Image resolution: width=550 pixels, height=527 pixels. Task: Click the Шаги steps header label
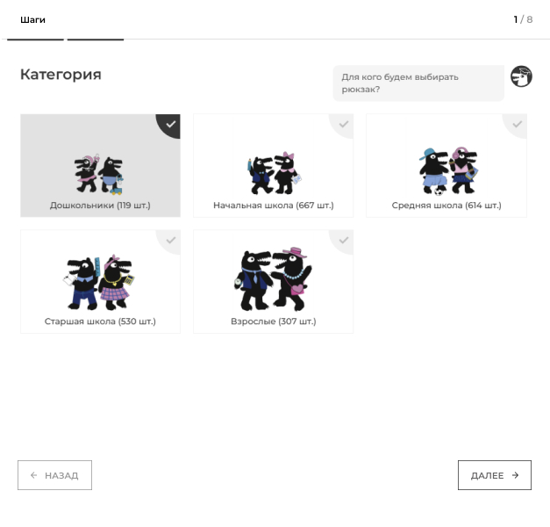pyautogui.click(x=32, y=19)
